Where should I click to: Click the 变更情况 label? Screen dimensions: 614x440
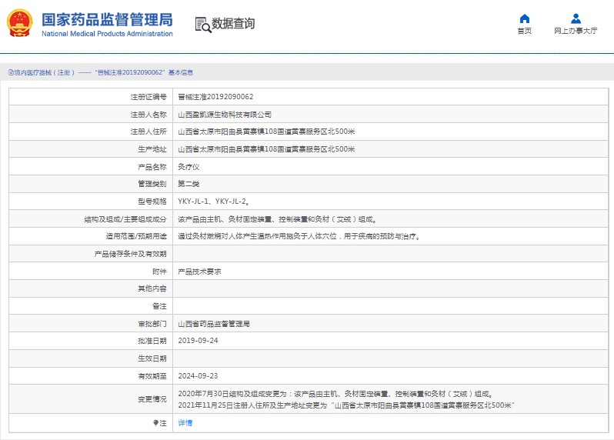point(152,399)
